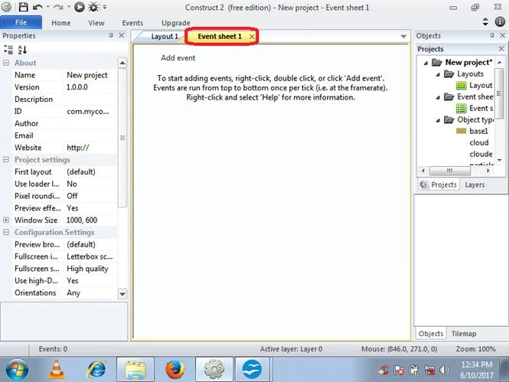Collapse the New project tree node
The height and width of the screenshot is (382, 509).
pos(426,63)
